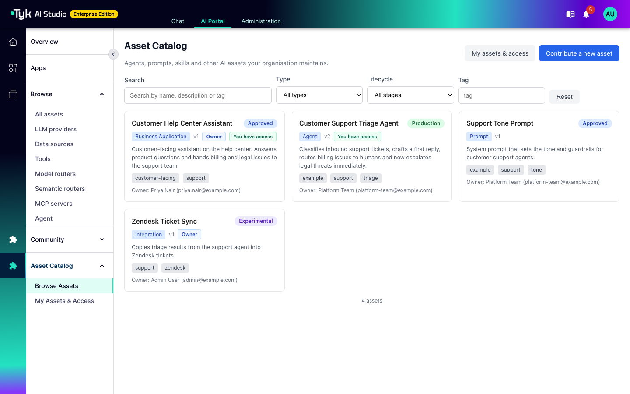630x394 pixels.
Task: Click the Enterprise Edition badge
Action: (94, 14)
